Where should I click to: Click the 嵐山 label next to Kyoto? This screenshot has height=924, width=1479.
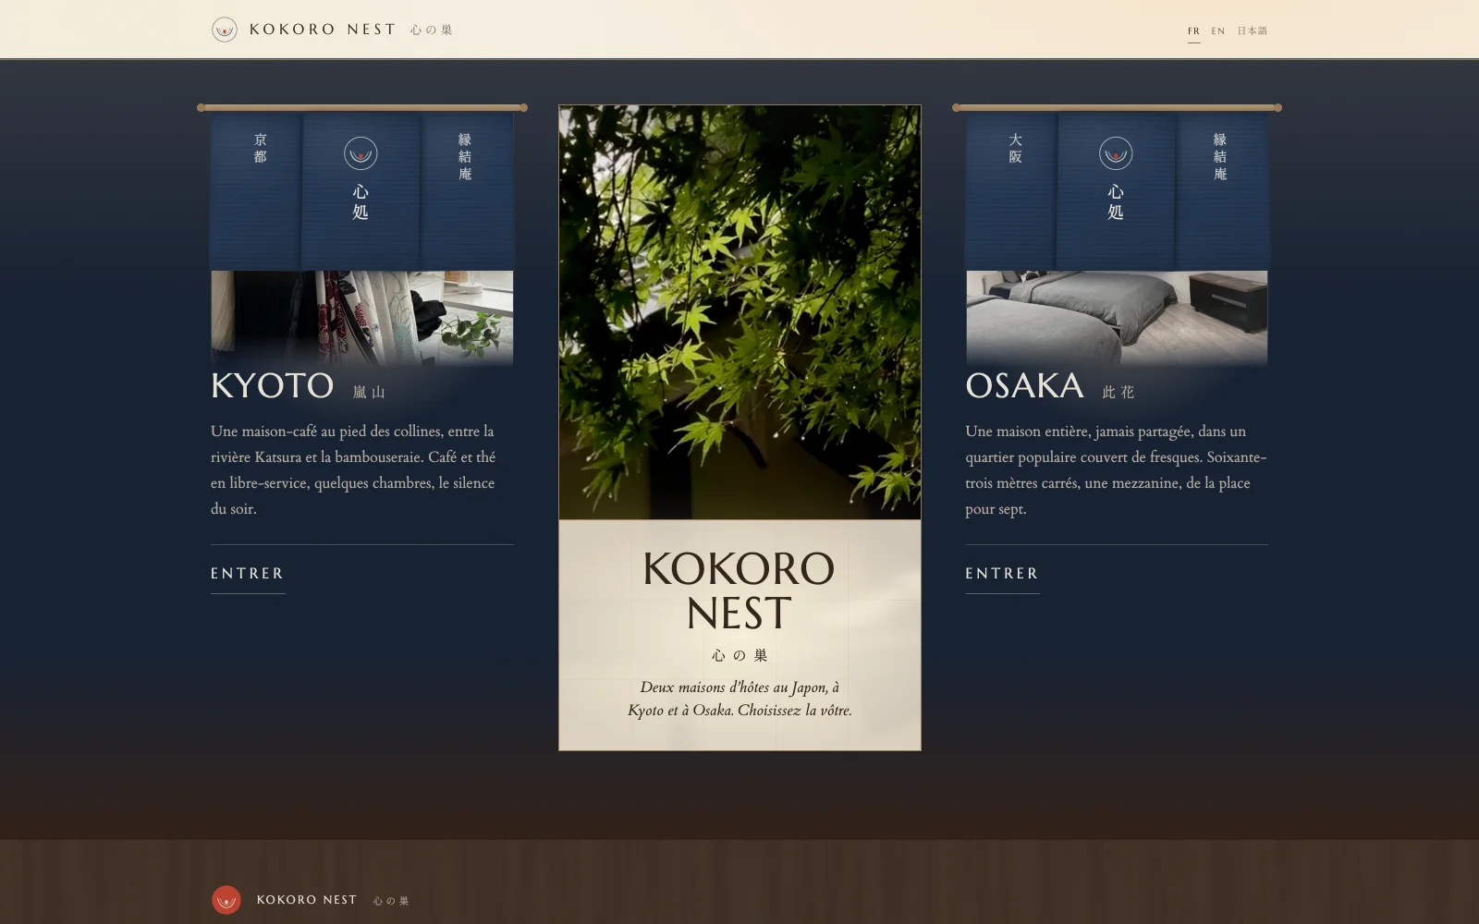pyautogui.click(x=369, y=393)
